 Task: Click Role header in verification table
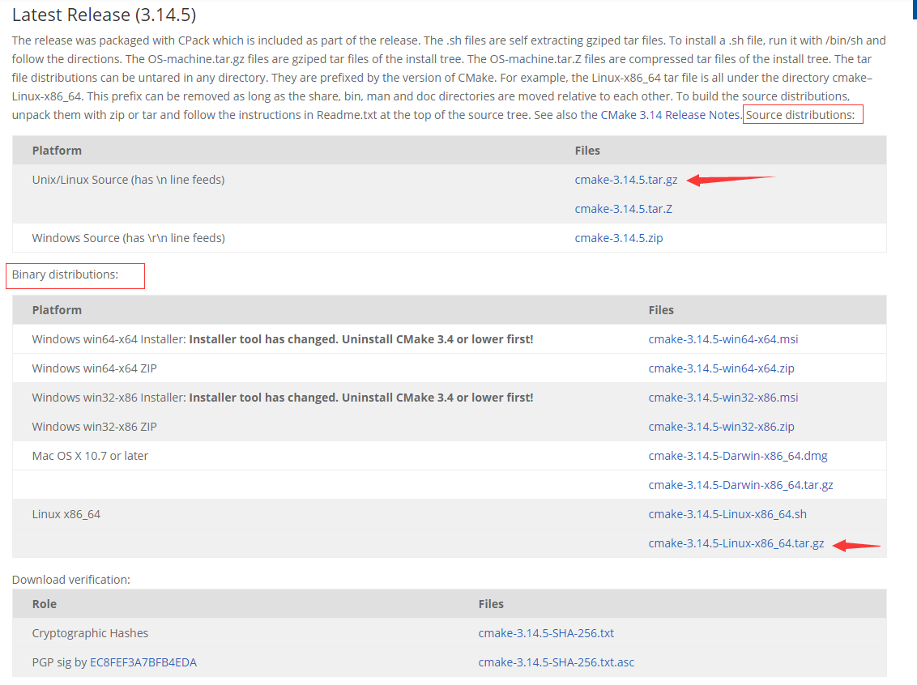[45, 604]
